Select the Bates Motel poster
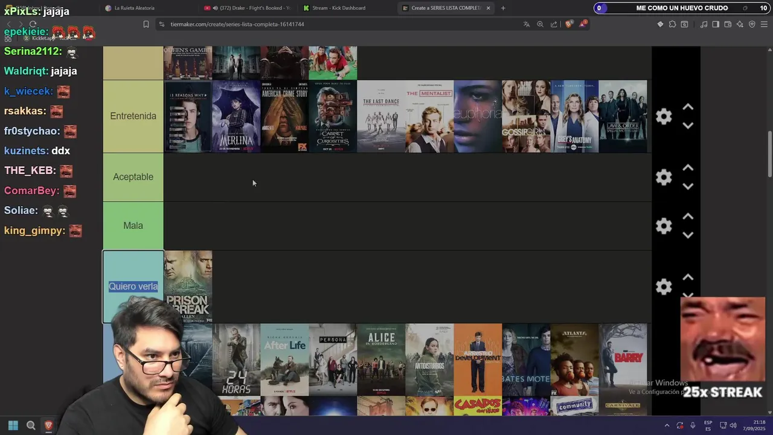The width and height of the screenshot is (773, 435). tap(526, 359)
